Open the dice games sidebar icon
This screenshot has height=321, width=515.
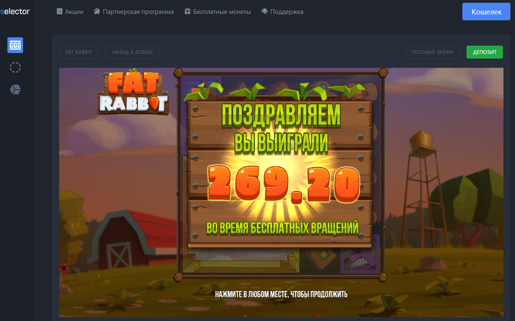(x=15, y=89)
